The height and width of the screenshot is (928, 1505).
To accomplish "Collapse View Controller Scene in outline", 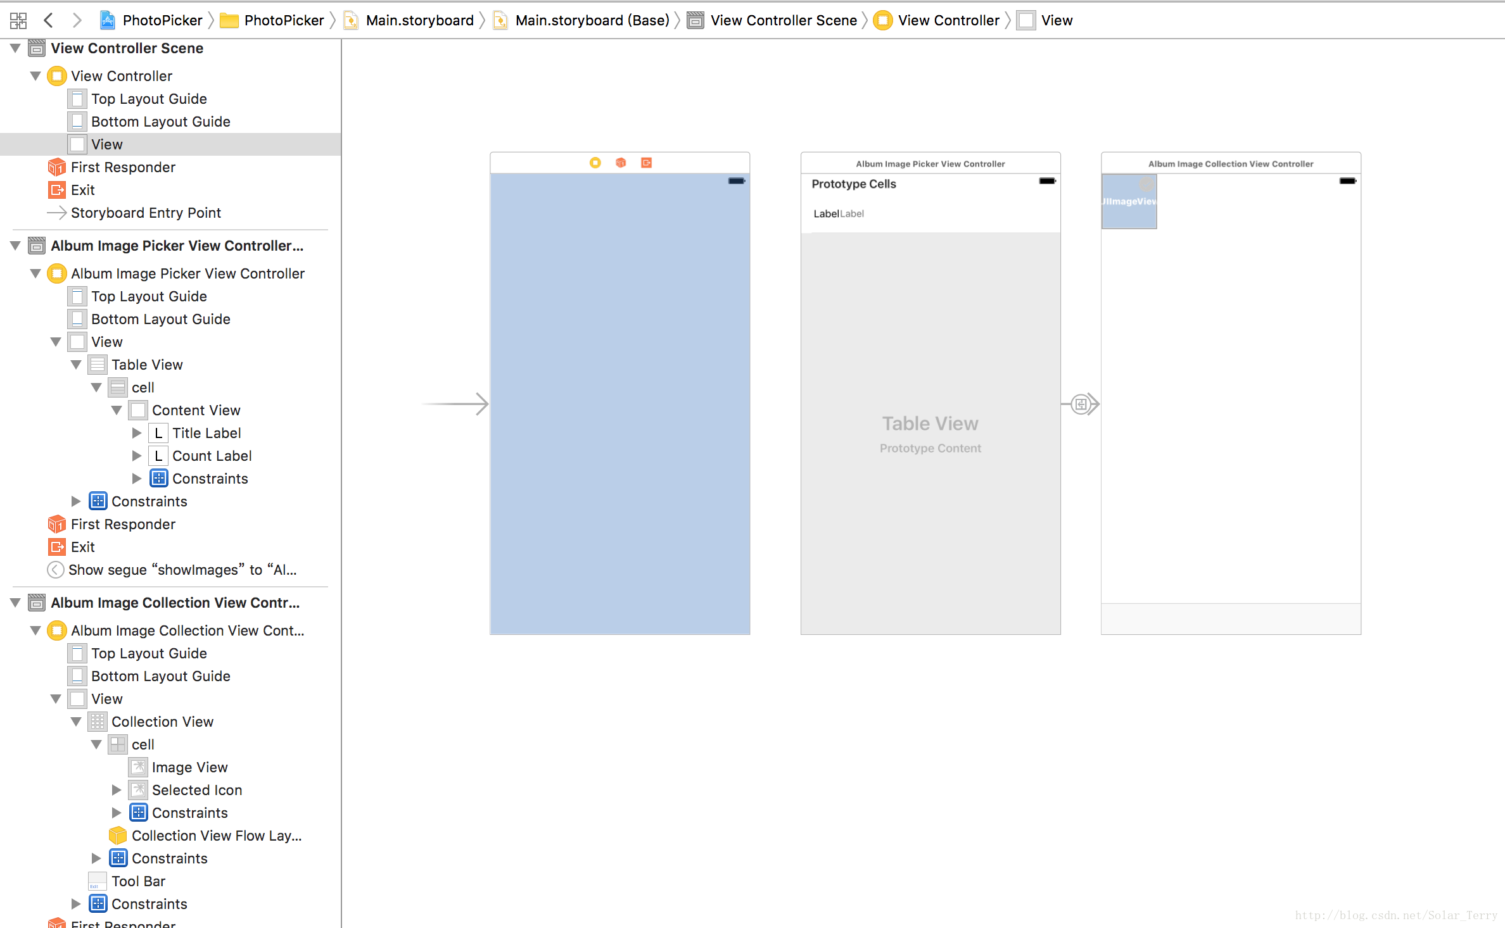I will [16, 48].
